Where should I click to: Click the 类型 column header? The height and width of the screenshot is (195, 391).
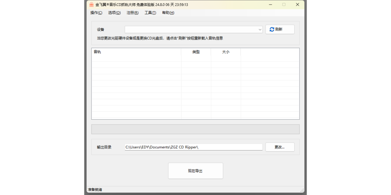tap(196, 52)
